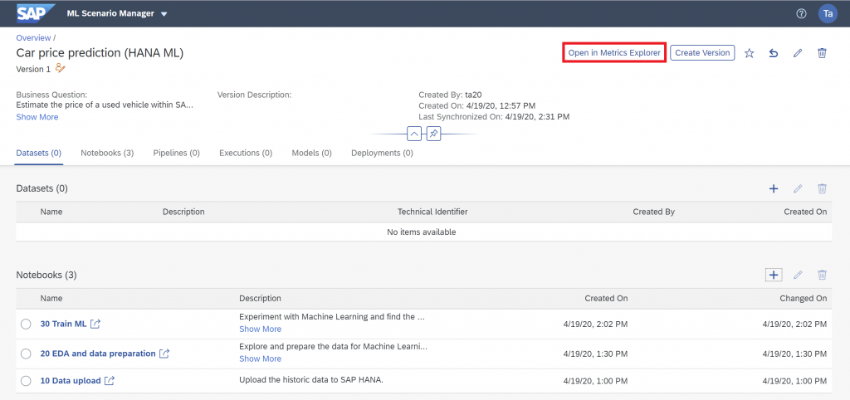
Task: Switch to the Deployments (0) tab
Action: 382,153
